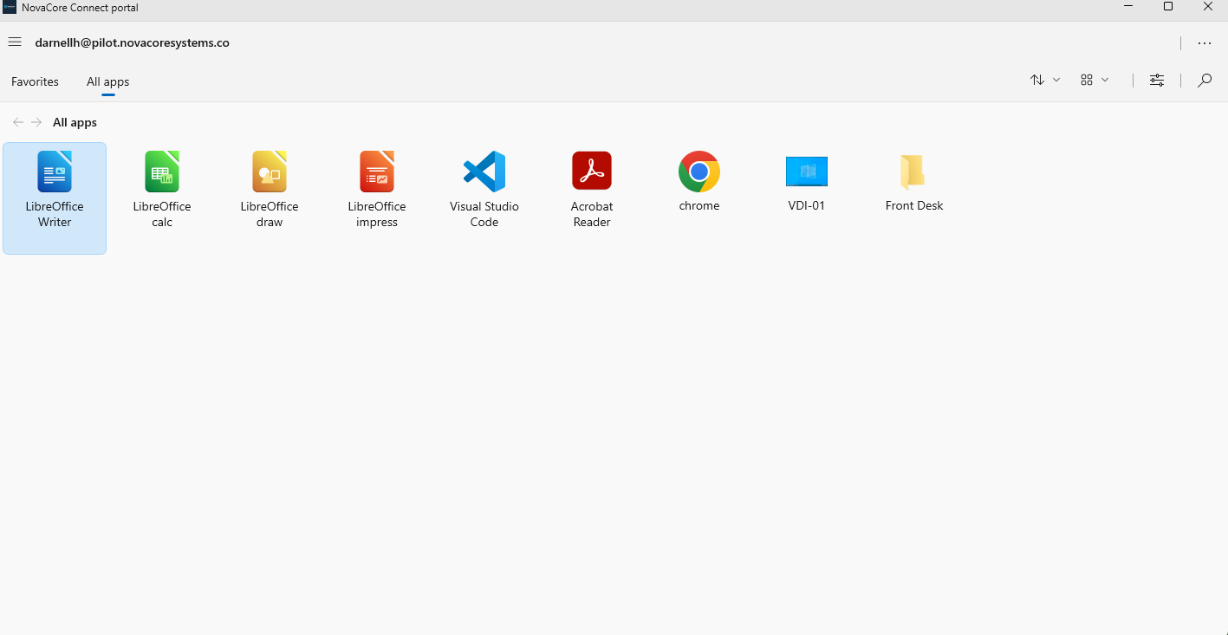
Task: Expand the sort dropdown chevron
Action: (1056, 80)
